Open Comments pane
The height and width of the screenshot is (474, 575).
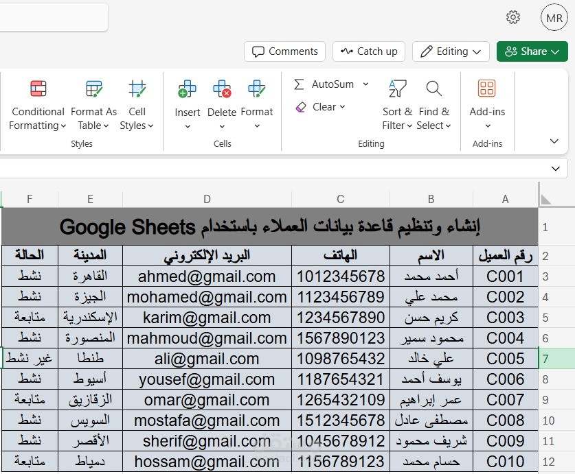[x=284, y=51]
